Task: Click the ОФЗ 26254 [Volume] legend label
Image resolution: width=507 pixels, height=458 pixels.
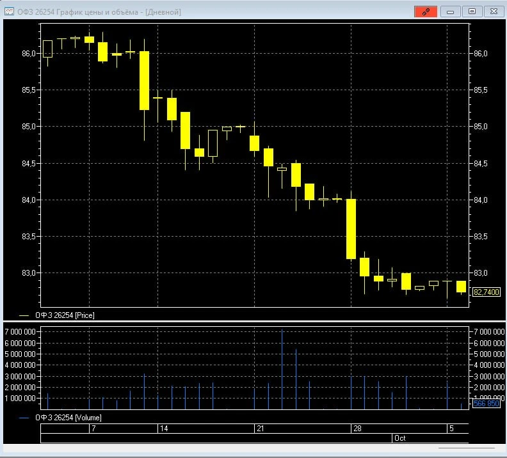Action: click(68, 418)
